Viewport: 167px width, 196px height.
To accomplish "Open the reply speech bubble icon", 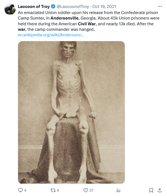I will click(20, 190).
